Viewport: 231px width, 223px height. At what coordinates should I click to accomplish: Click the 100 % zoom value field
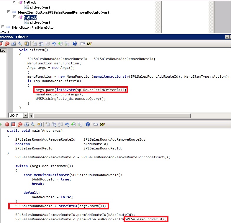click(16, 115)
